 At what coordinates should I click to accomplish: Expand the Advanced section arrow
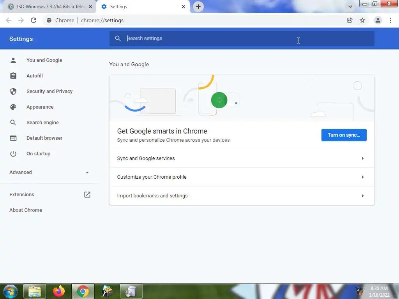[87, 172]
